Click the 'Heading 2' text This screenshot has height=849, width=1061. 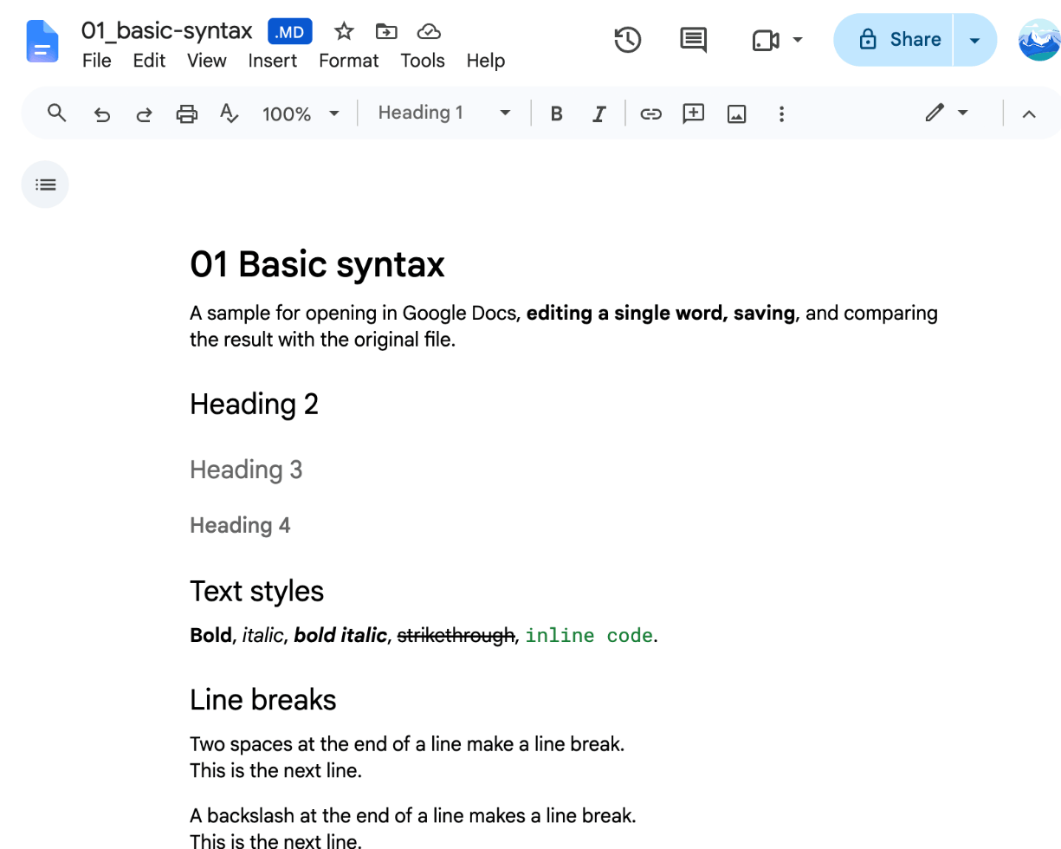255,404
